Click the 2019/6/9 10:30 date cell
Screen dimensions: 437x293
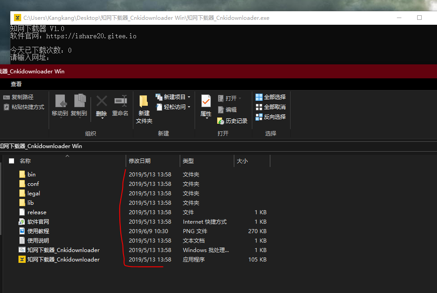coord(149,231)
